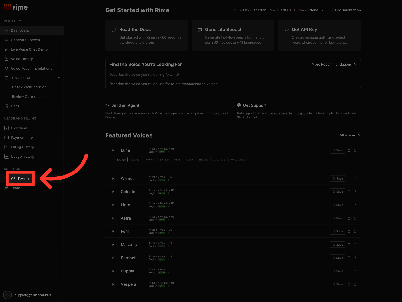402x302 pixels.
Task: Open Fern voice via its external-link icon
Action: pos(355,232)
